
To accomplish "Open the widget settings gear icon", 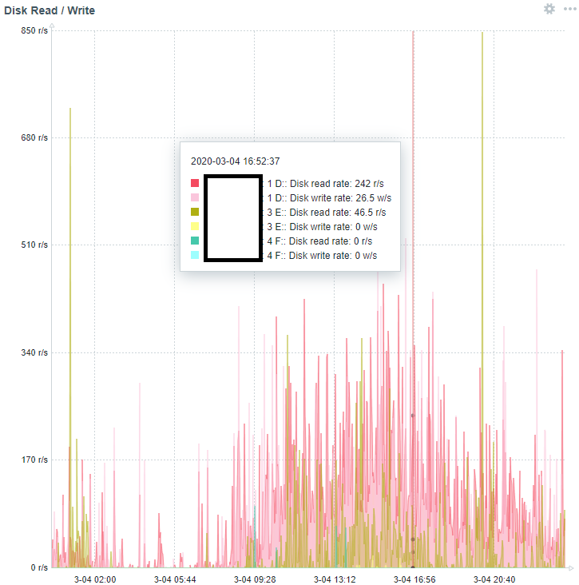I will [549, 9].
